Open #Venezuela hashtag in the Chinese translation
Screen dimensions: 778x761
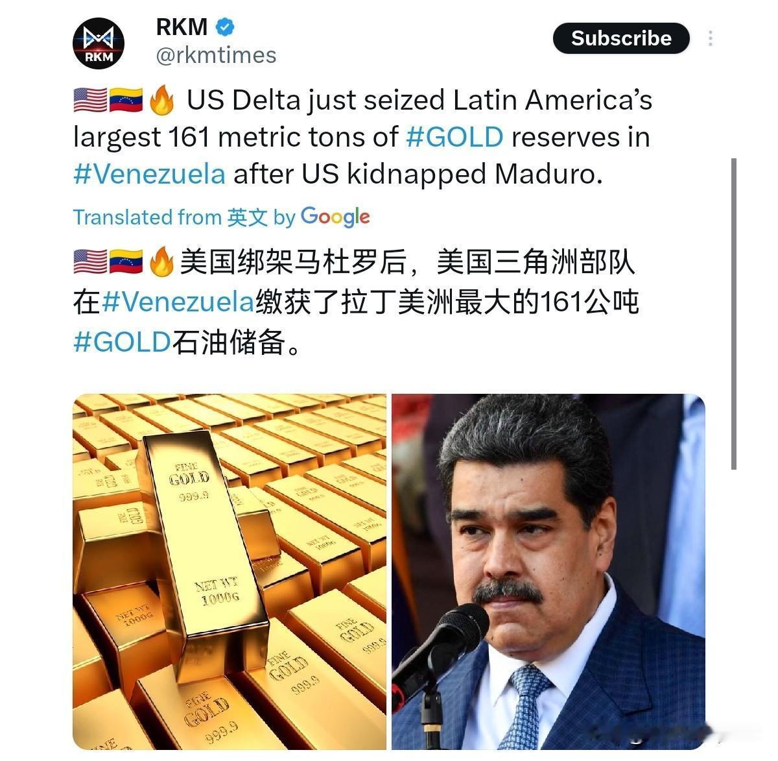pyautogui.click(x=178, y=302)
